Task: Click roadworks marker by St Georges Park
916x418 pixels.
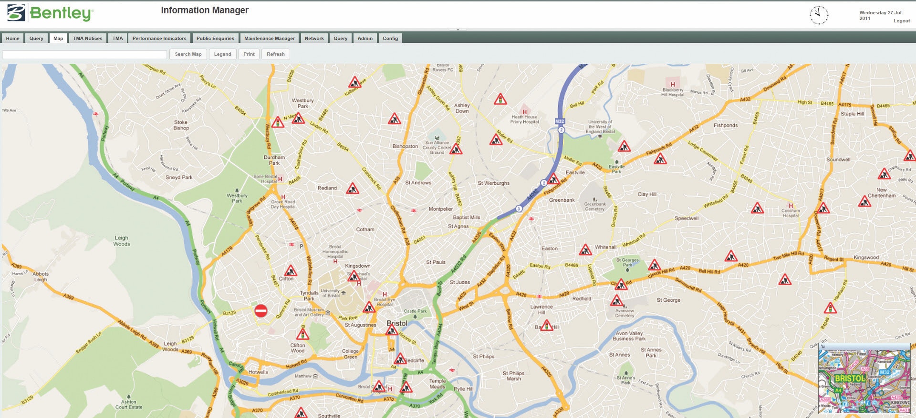Action: tap(654, 265)
